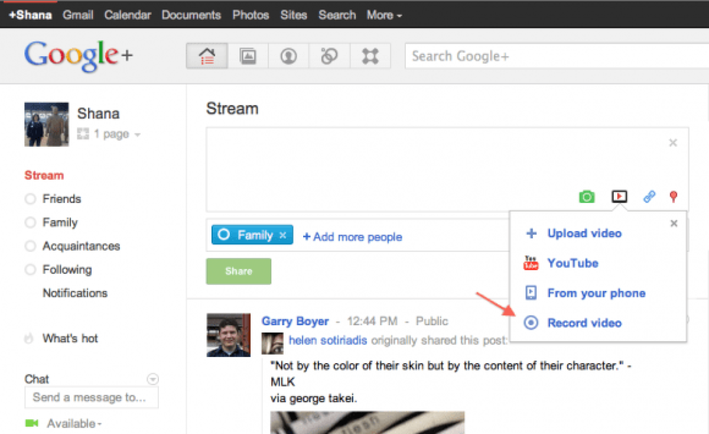Click the Search Google+ input field
The image size is (709, 434).
pyautogui.click(x=555, y=57)
